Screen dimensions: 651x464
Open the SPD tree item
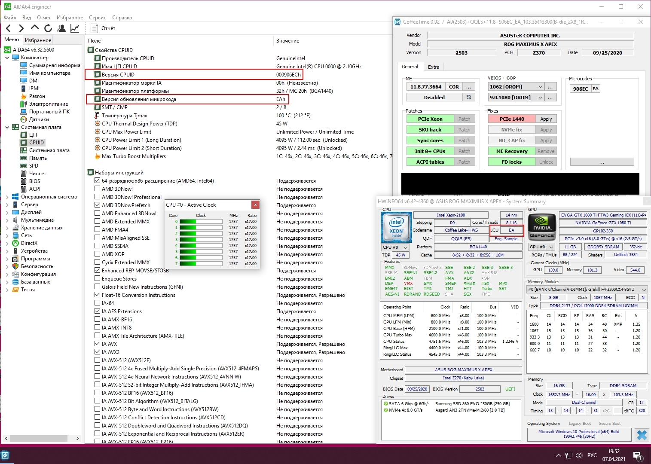pos(34,166)
